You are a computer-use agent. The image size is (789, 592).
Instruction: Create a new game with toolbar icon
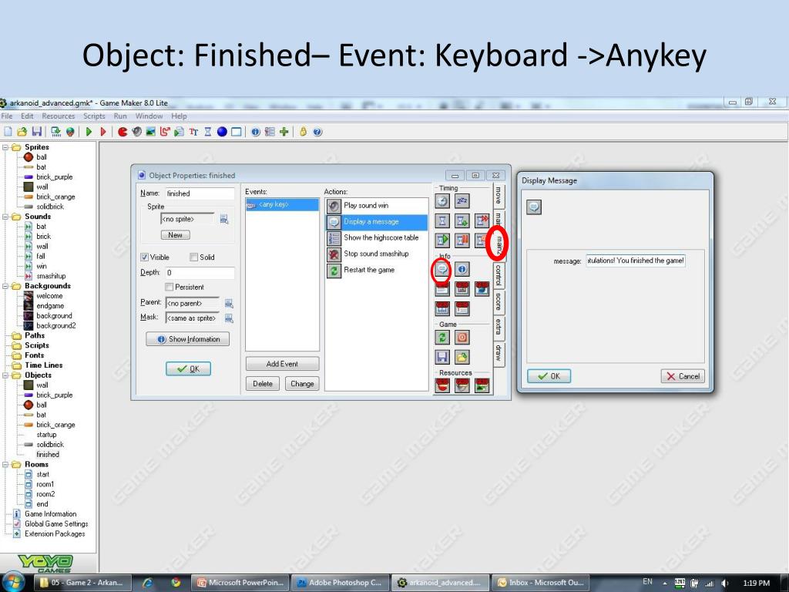click(8, 132)
